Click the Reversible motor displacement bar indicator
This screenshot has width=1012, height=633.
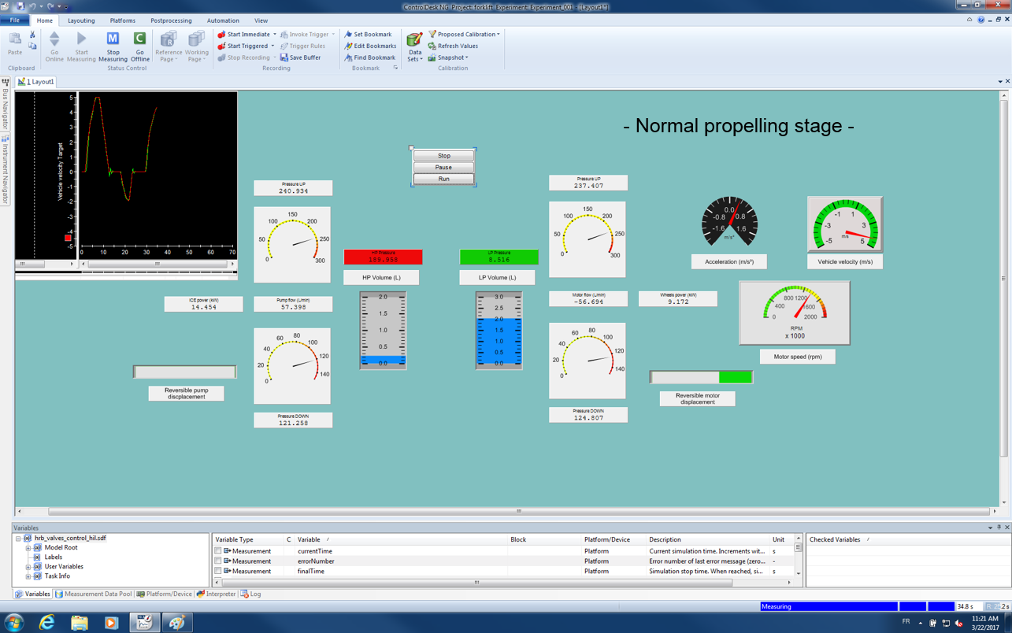coord(701,376)
